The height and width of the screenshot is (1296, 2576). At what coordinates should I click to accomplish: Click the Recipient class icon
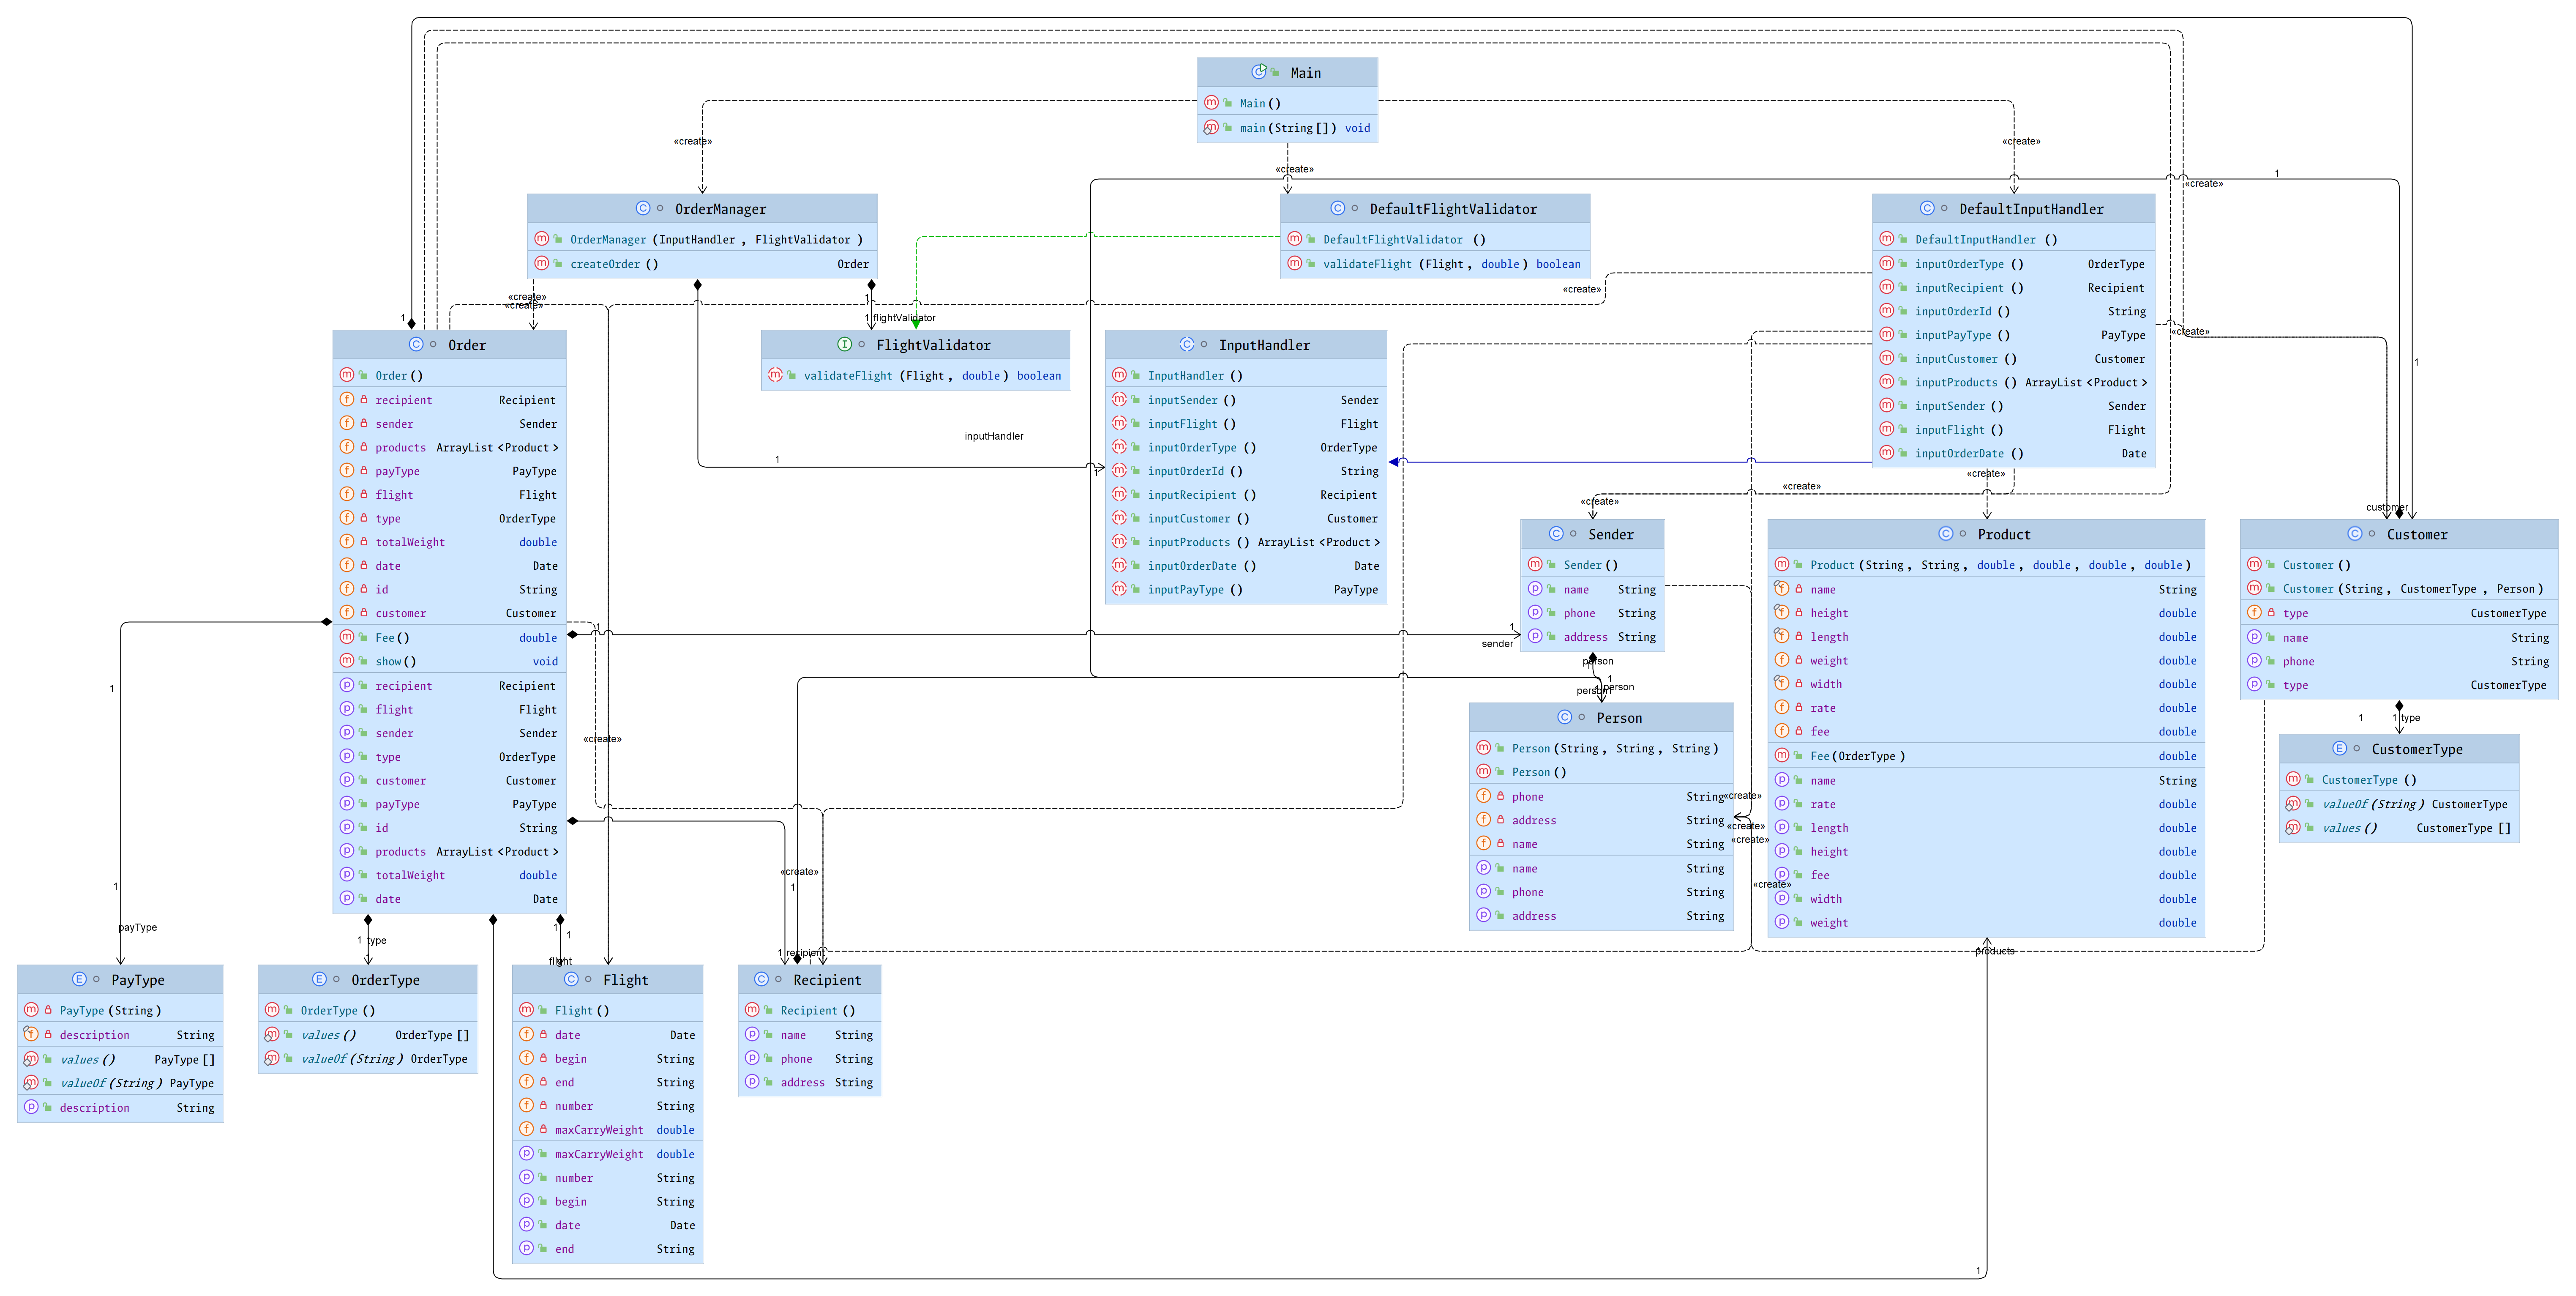[761, 980]
